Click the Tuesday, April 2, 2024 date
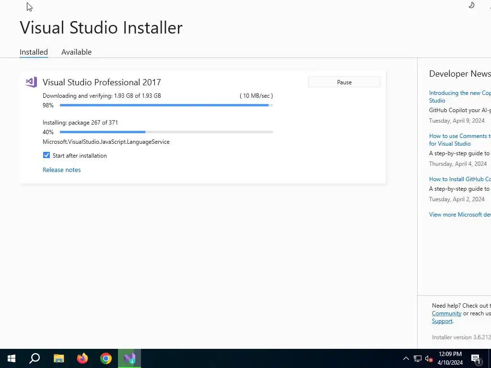 tap(456, 199)
